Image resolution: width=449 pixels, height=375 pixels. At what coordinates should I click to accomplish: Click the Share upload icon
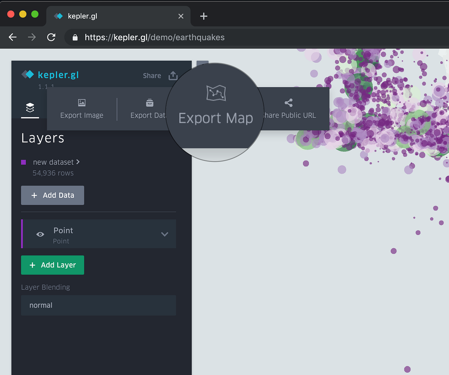173,76
